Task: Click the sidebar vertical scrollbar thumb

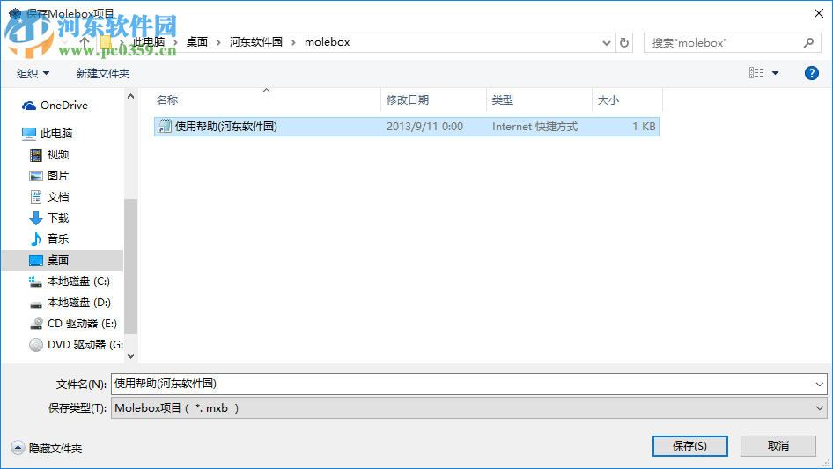Action: click(130, 266)
